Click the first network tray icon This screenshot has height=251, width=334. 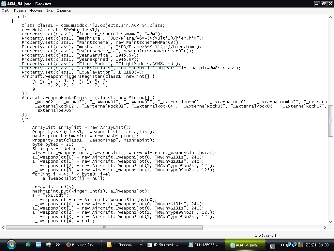pos(288,245)
